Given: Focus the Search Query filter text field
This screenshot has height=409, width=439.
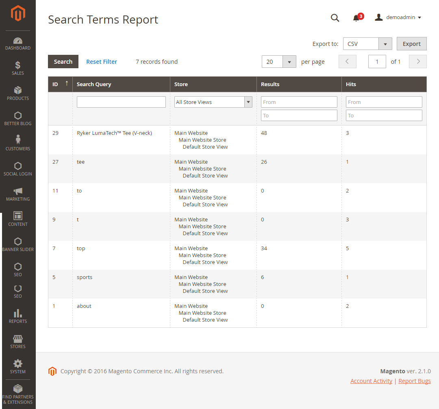Looking at the screenshot, I should coord(121,102).
